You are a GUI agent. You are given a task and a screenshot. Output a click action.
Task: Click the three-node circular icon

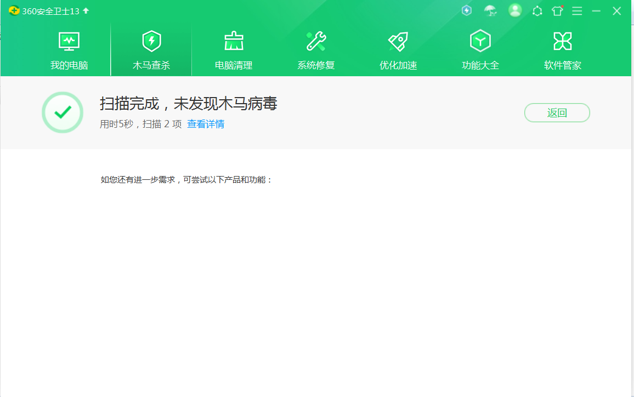coord(537,11)
